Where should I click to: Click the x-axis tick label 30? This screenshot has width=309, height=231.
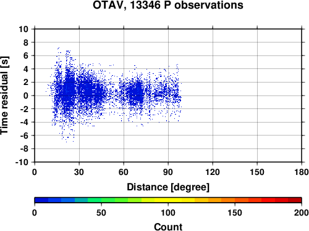pos(79,172)
